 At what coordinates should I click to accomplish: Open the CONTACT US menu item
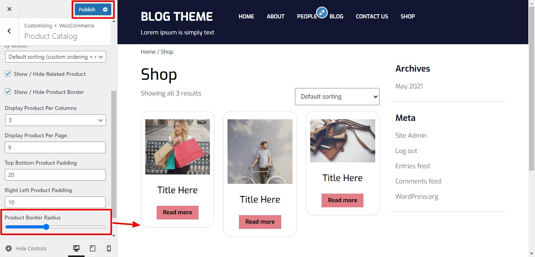pyautogui.click(x=372, y=16)
